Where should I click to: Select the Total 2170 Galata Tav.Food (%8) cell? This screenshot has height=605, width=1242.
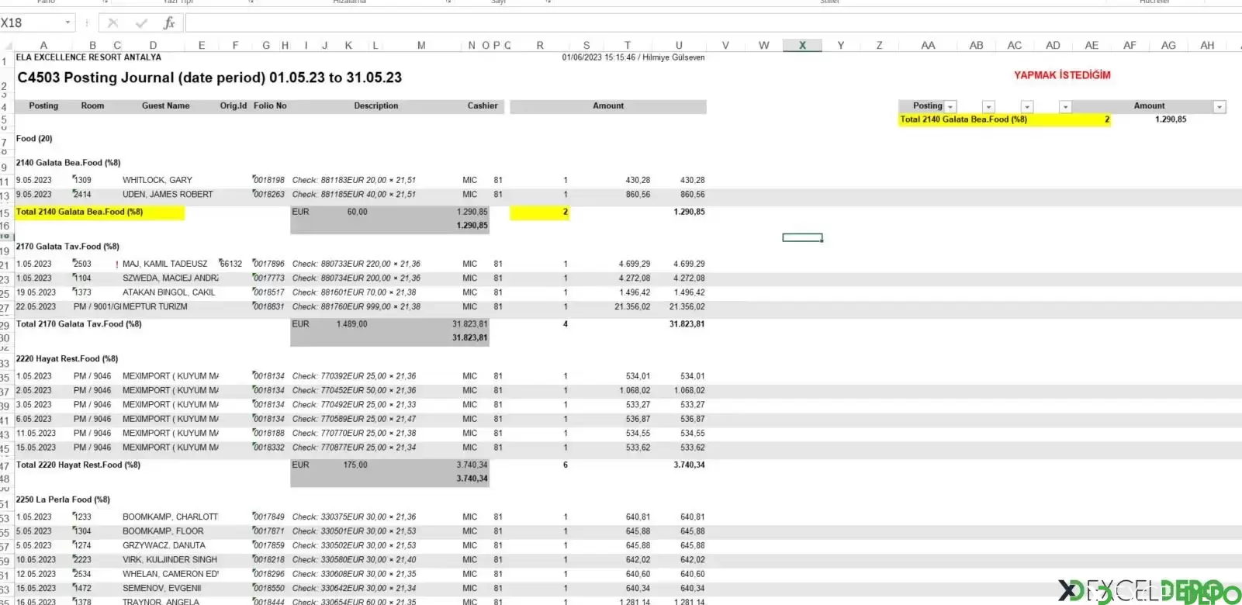(x=79, y=324)
